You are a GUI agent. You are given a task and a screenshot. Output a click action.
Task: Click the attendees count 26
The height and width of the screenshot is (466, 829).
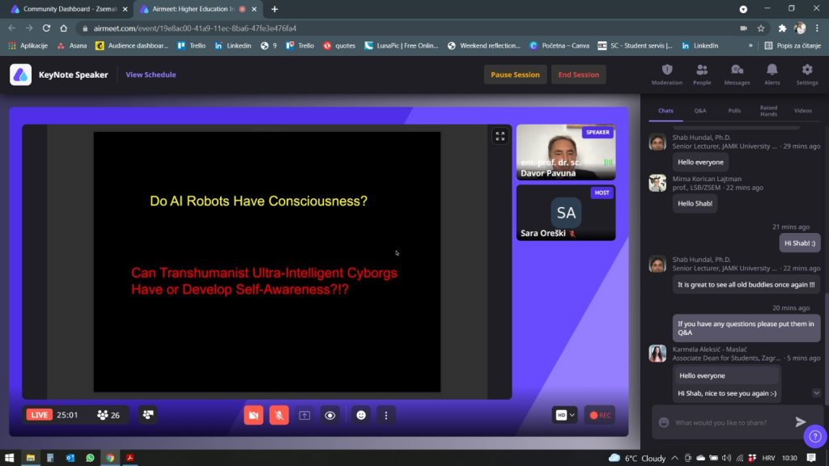coord(108,415)
